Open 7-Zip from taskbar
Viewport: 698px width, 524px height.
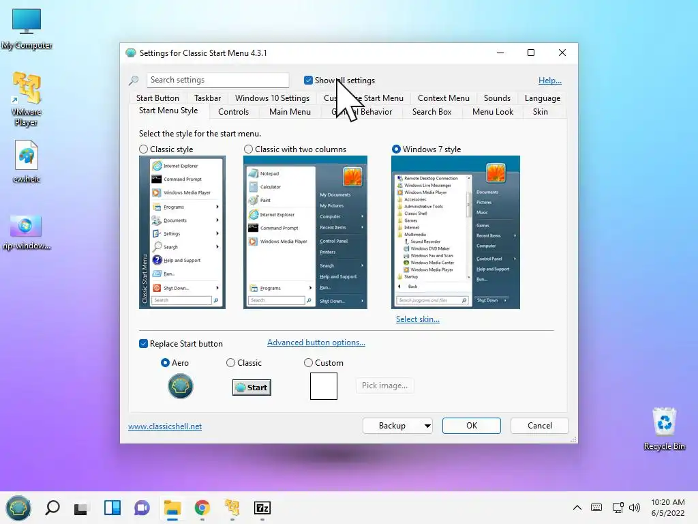[262, 508]
